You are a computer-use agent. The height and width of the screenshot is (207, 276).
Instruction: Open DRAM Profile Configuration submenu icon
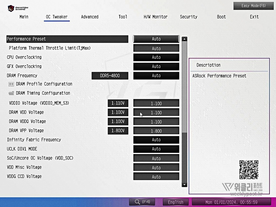pos(11,84)
